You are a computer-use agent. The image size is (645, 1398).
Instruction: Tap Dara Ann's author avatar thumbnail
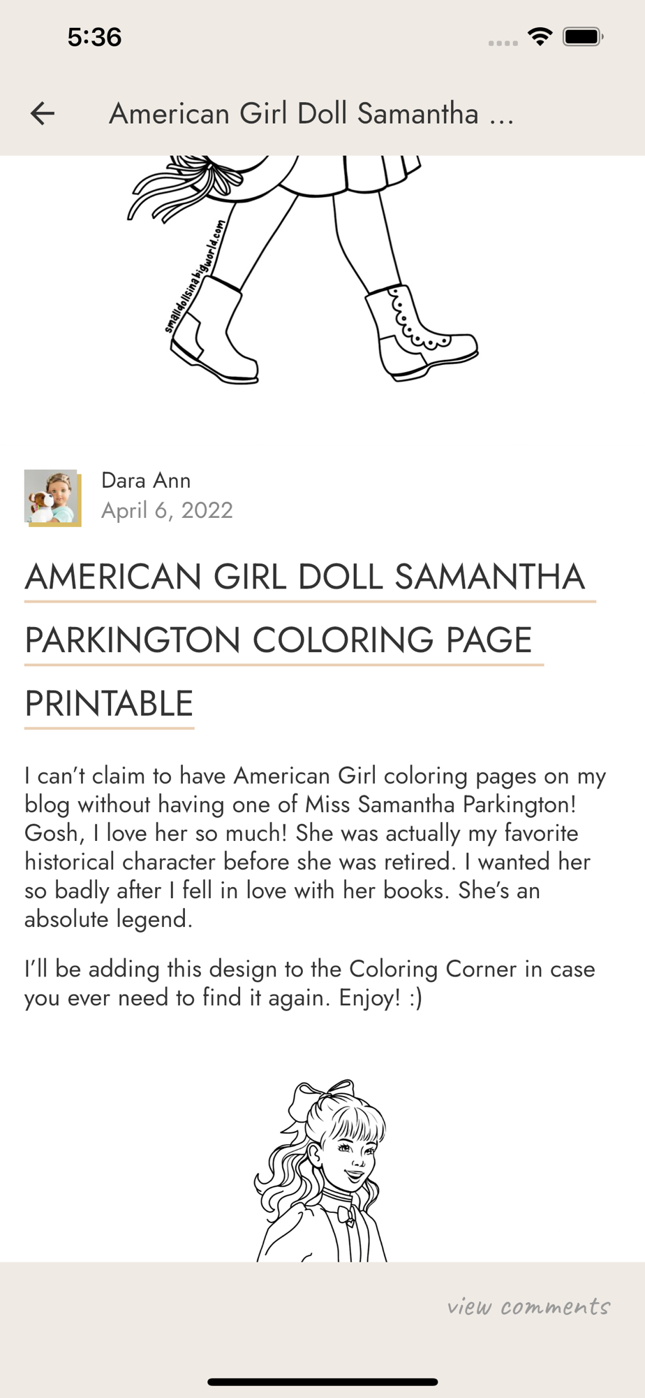52,497
